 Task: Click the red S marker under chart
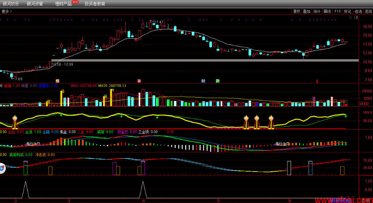[x=317, y=81]
